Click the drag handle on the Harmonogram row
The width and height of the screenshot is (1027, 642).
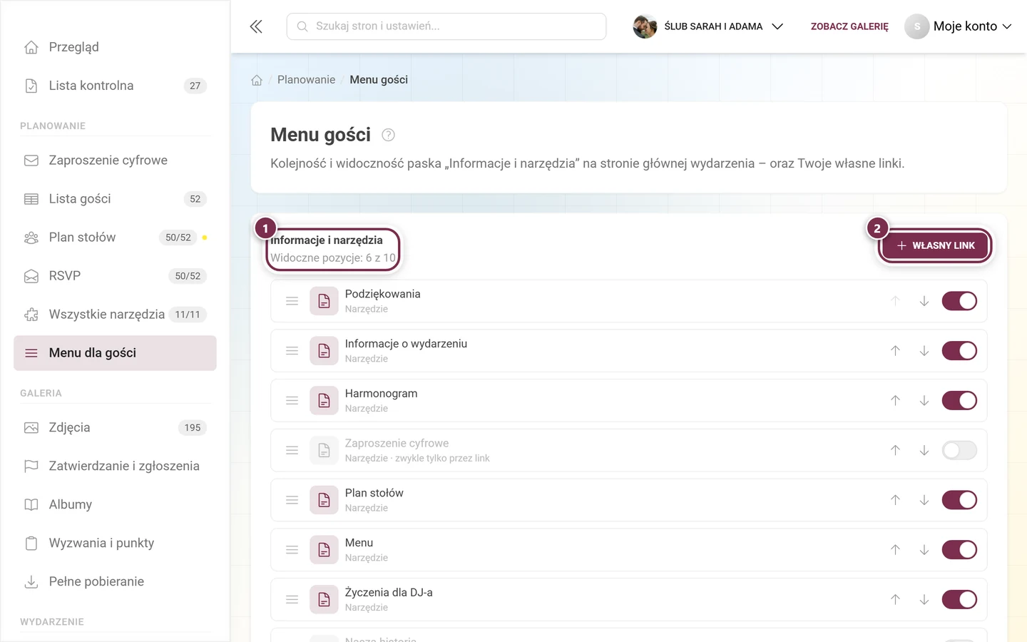292,401
